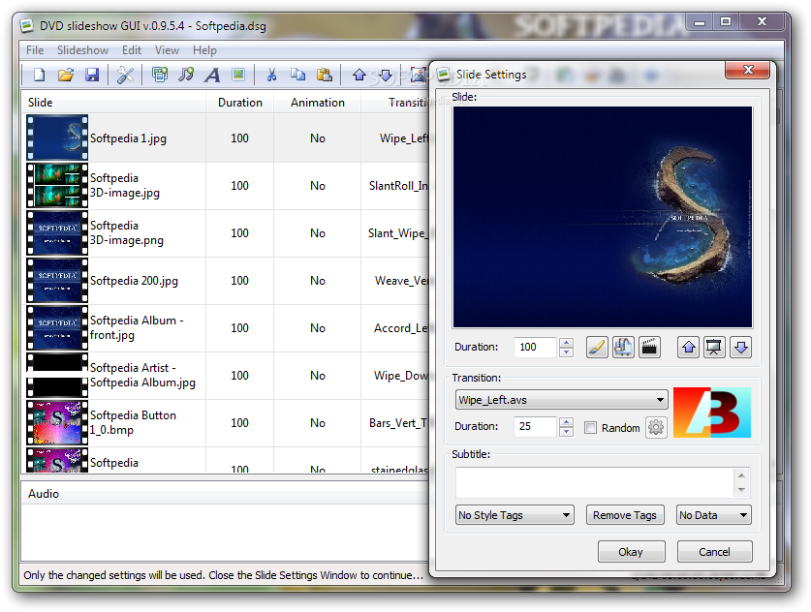
Task: Click the Cancel button in Slide Settings
Action: [714, 552]
